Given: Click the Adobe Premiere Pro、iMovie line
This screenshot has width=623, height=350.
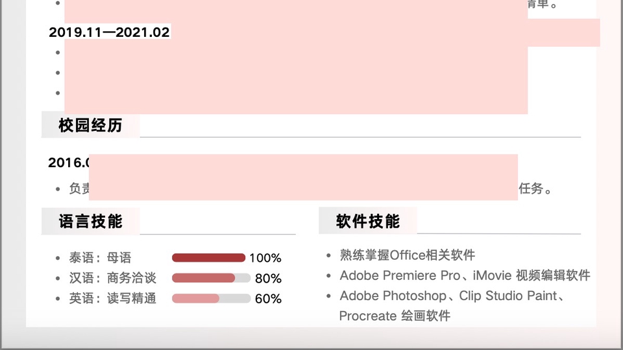Looking at the screenshot, I should [x=465, y=275].
